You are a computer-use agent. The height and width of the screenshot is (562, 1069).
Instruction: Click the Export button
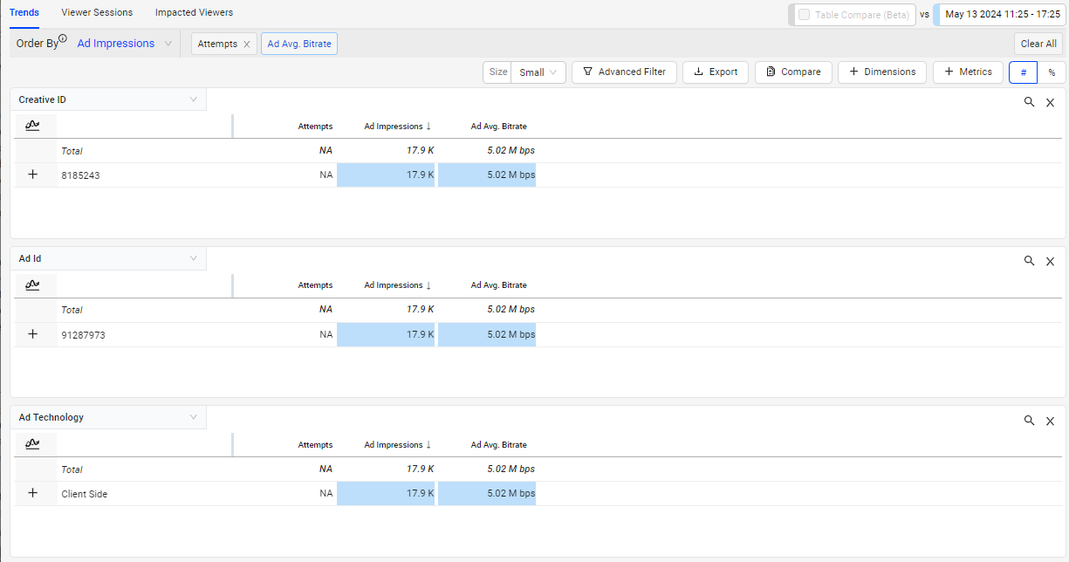click(x=715, y=72)
